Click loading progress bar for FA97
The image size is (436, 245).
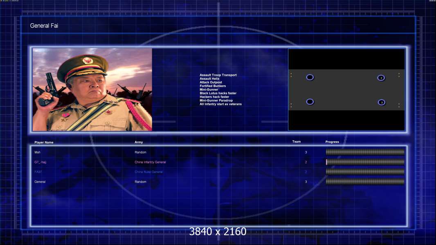[365, 172]
